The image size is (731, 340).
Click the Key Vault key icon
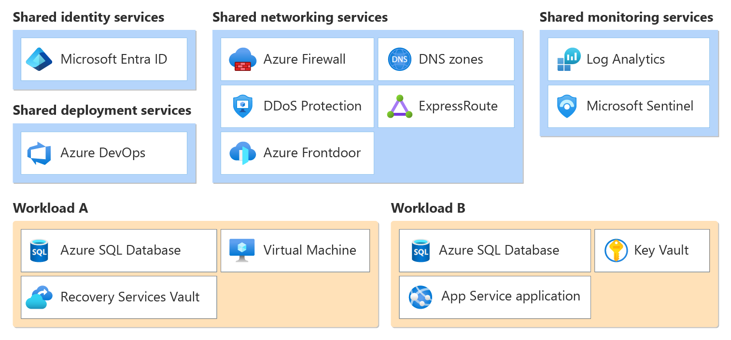[616, 250]
